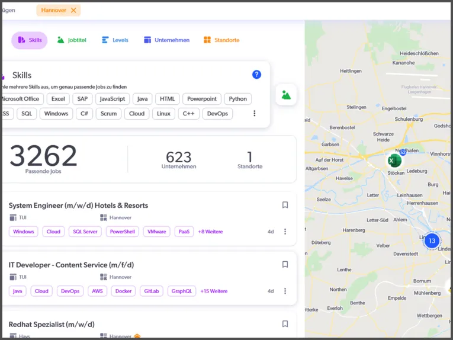This screenshot has width=453, height=340.
Task: Click the Seelze label on the map
Action: coord(323,199)
